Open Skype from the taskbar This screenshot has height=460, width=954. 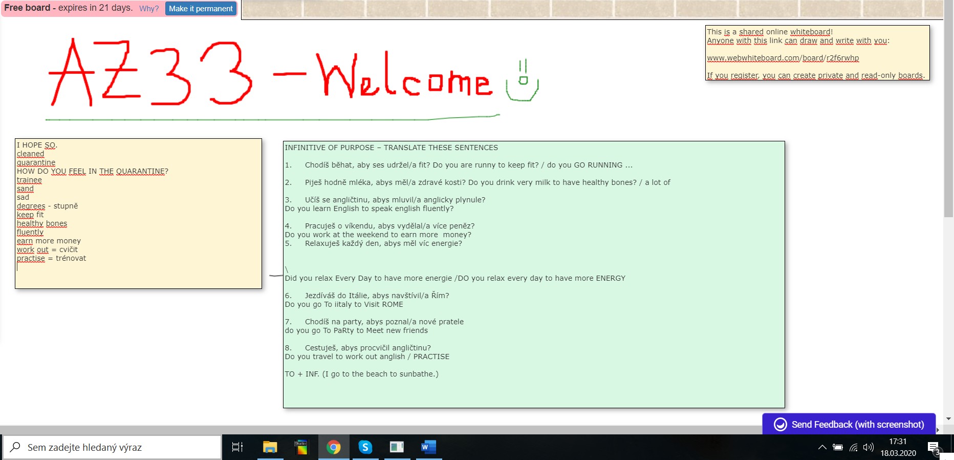(365, 447)
